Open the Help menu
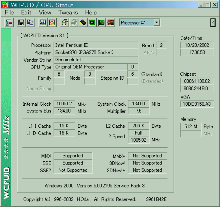220x207 pixels. tap(91, 13)
